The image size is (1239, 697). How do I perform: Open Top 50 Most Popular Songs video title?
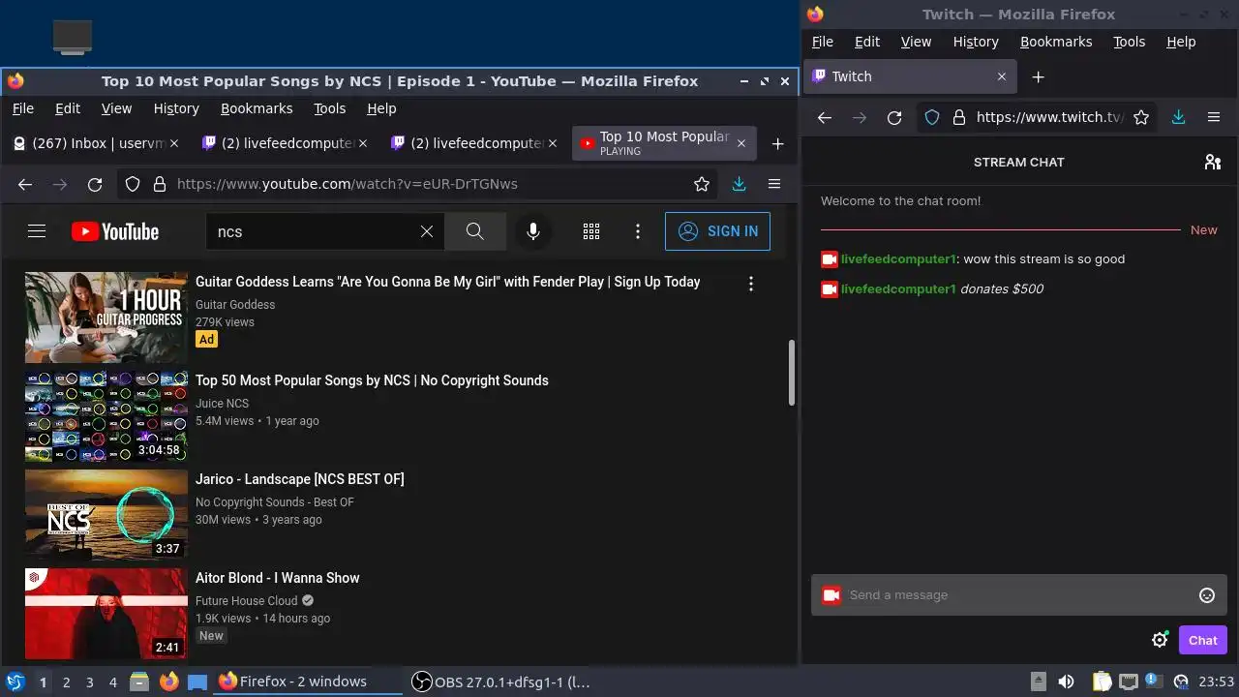click(x=372, y=380)
